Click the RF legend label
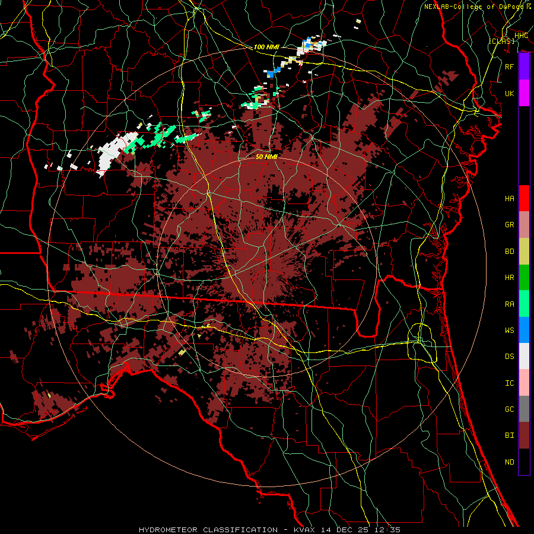 point(510,66)
